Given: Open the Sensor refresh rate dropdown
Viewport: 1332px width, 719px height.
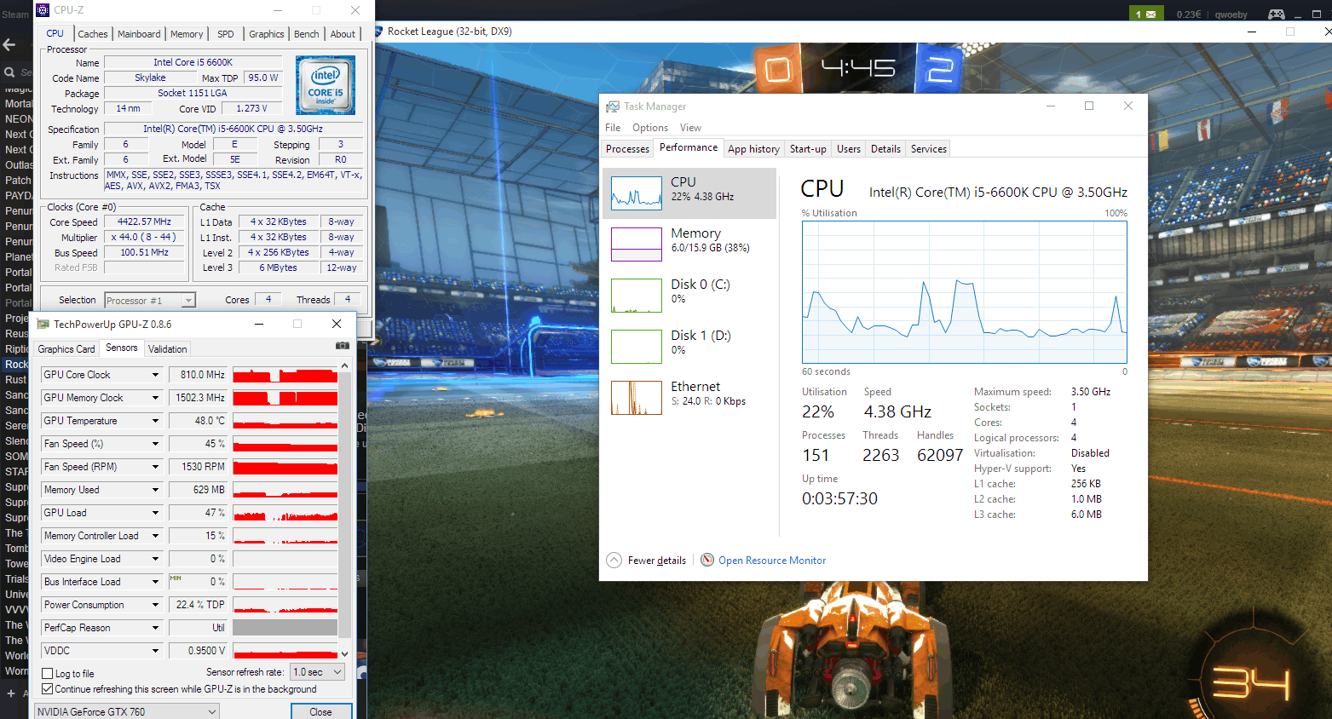Looking at the screenshot, I should click(x=318, y=672).
